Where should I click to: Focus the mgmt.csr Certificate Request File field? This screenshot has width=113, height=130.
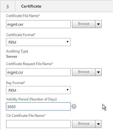pos(38,72)
